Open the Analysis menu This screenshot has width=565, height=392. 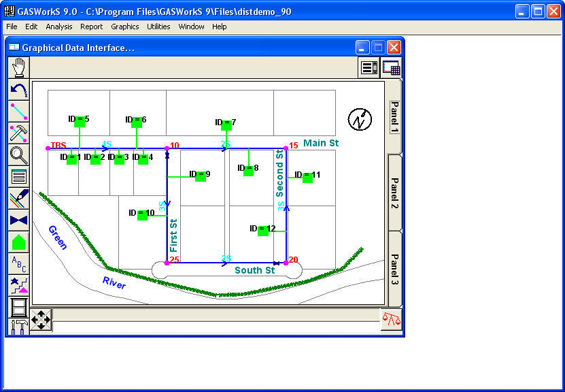point(58,27)
